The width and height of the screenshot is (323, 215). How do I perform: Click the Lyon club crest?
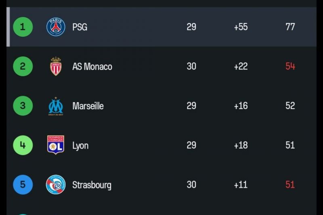pos(56,145)
